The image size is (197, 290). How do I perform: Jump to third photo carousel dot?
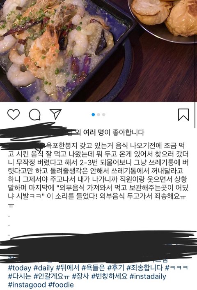point(104,115)
